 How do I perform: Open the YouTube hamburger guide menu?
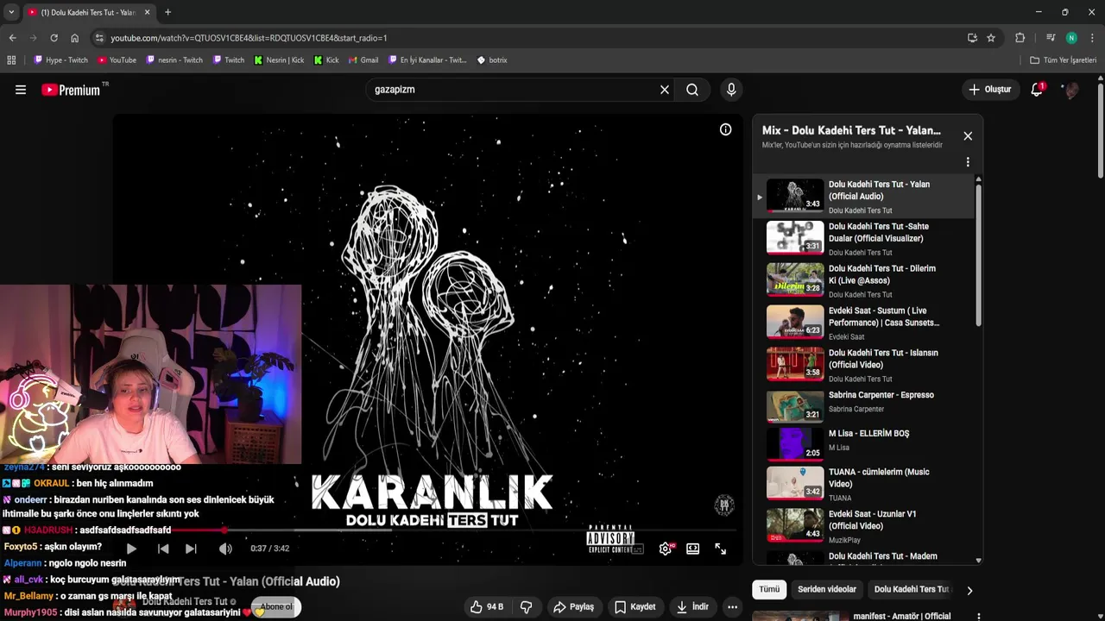[x=21, y=90]
